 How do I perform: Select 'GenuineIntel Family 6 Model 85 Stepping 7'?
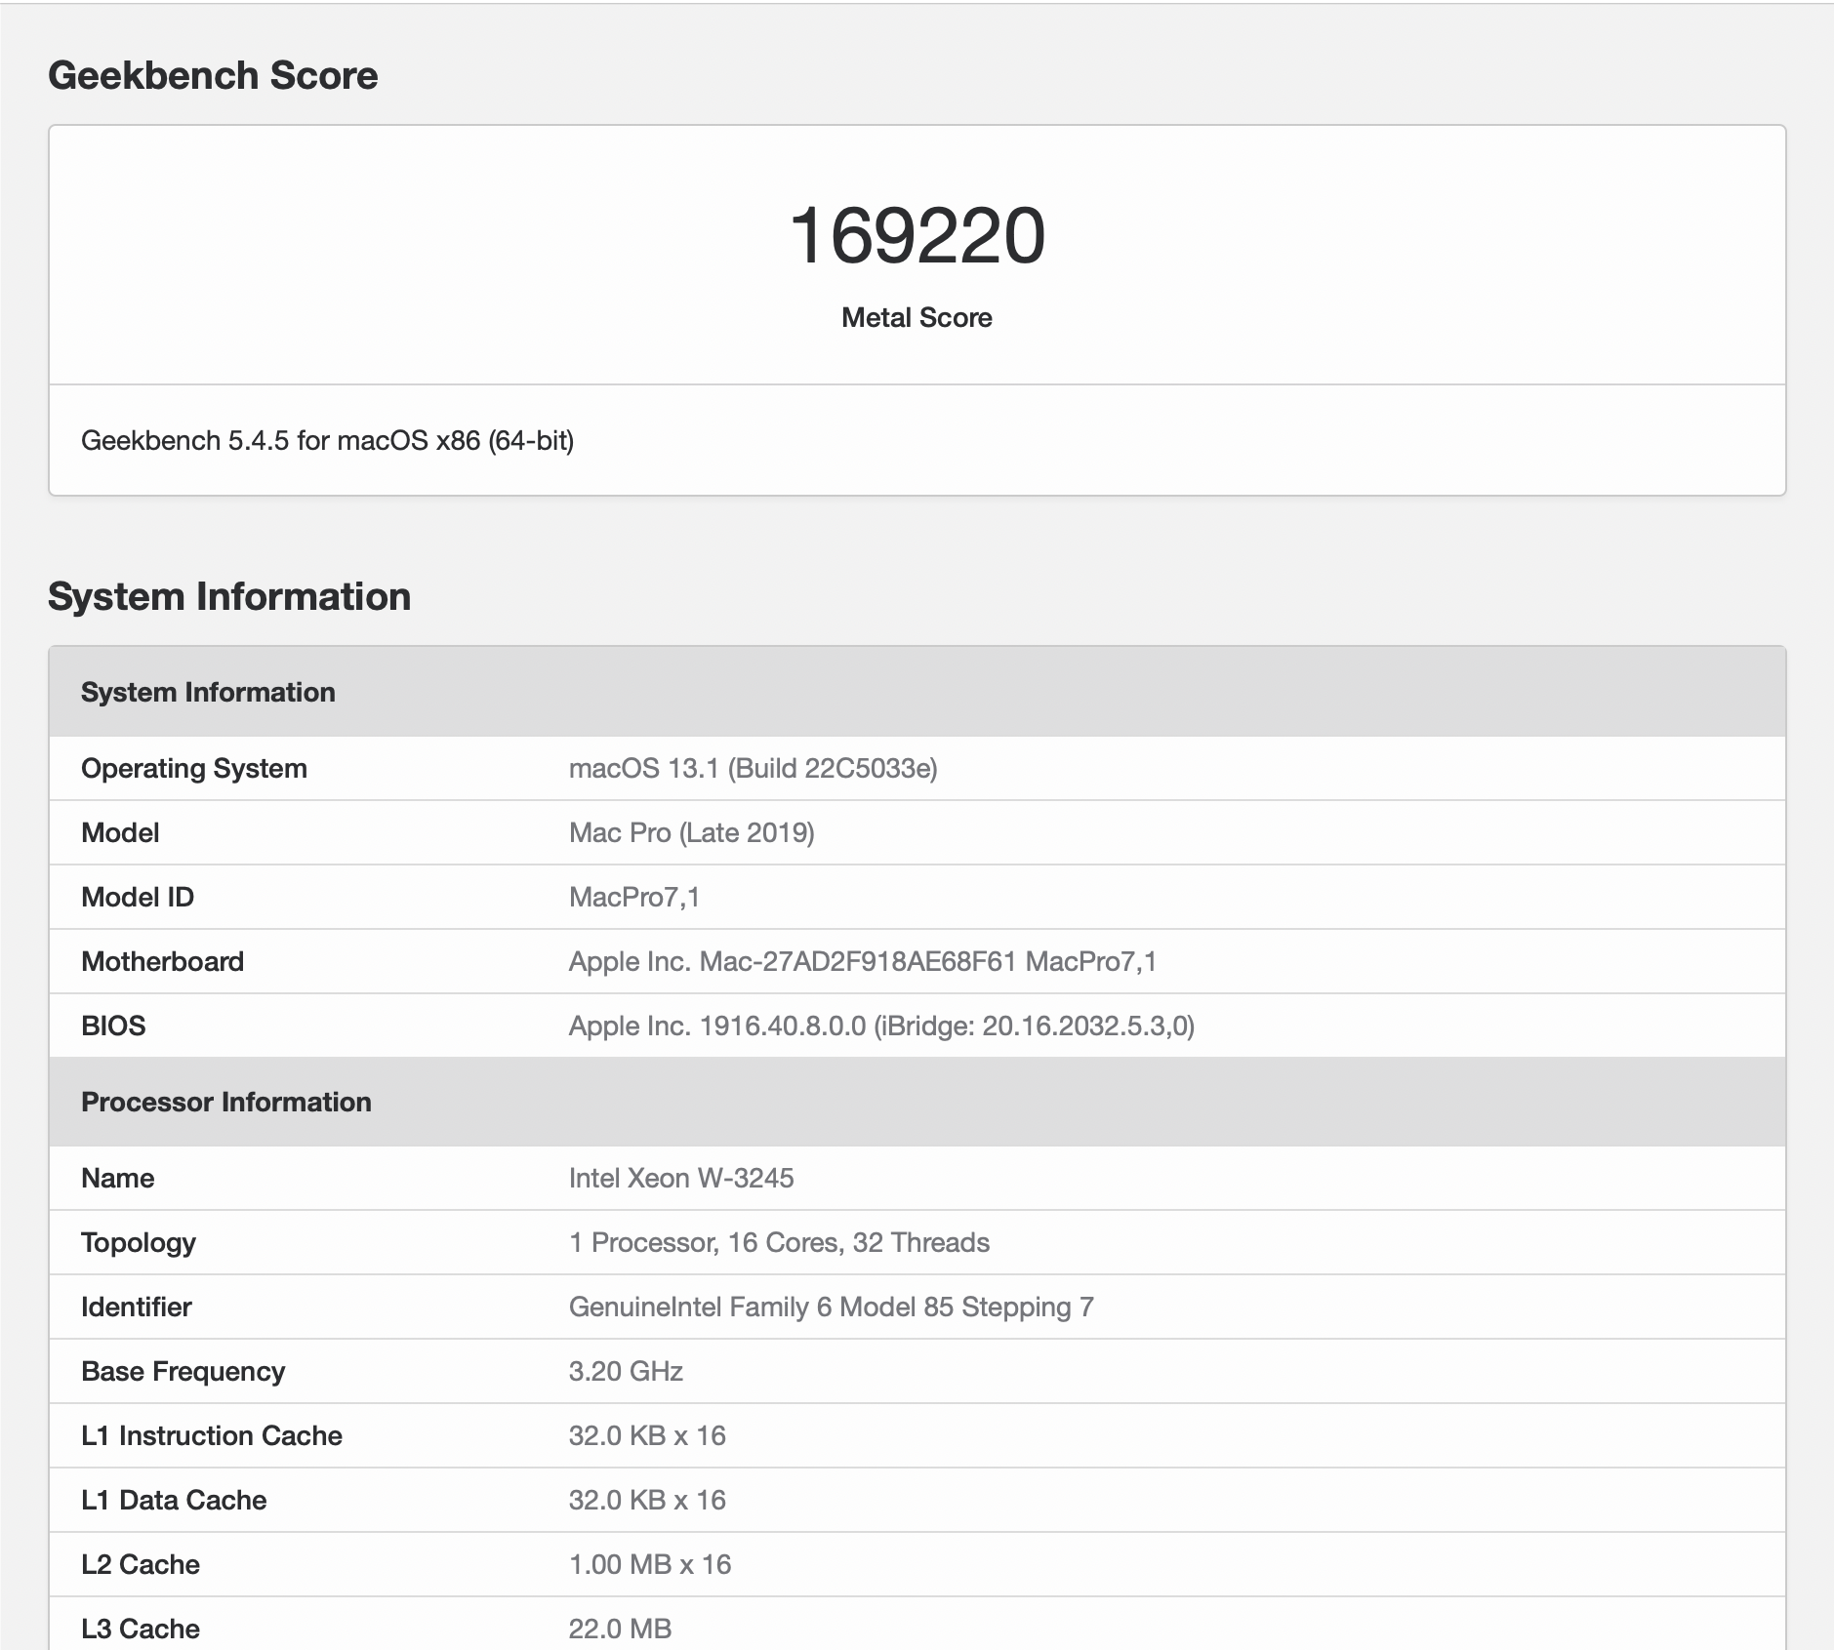[x=832, y=1307]
